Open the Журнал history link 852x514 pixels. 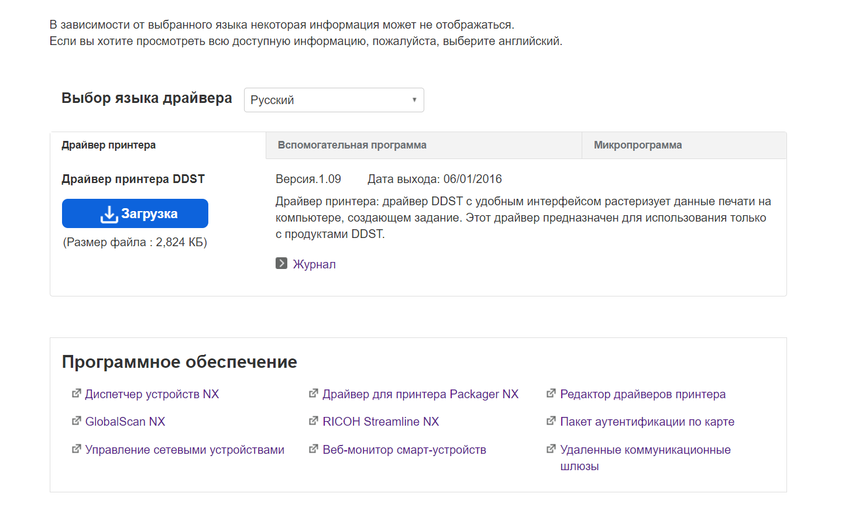point(314,264)
